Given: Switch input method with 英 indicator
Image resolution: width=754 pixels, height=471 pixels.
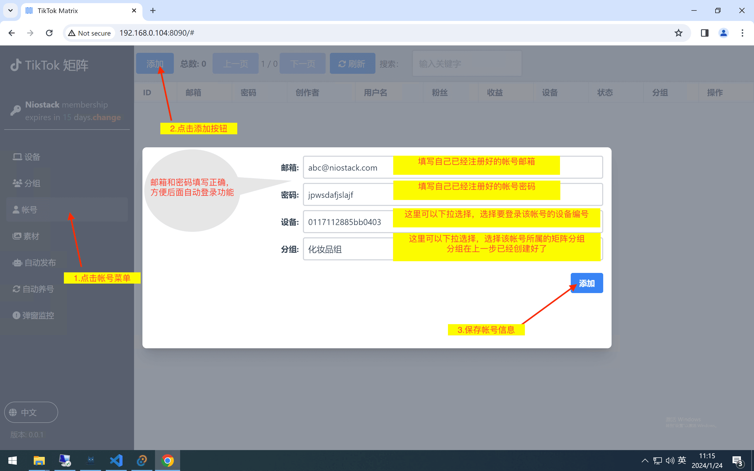Looking at the screenshot, I should [x=682, y=460].
